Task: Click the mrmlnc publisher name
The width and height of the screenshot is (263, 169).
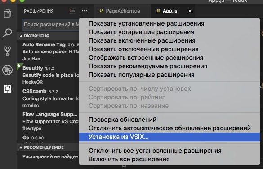Action: point(31,106)
